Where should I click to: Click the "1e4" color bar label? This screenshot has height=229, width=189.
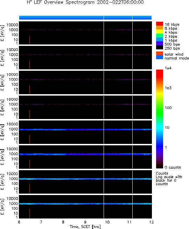coord(168,68)
